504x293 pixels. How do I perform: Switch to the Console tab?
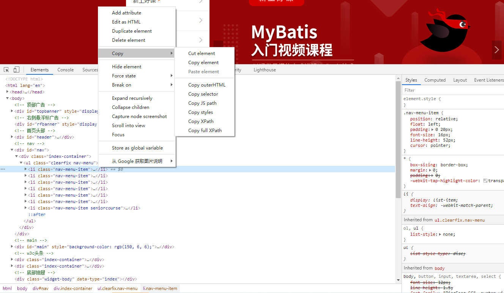pos(66,70)
